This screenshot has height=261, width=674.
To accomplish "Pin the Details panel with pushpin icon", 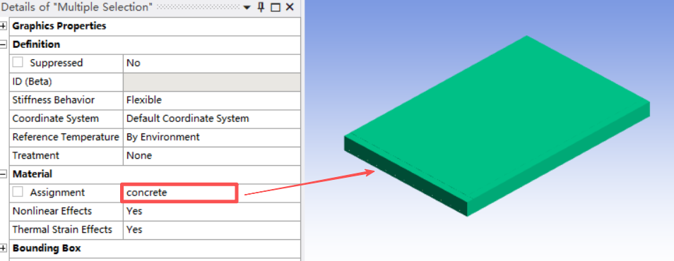I will (x=261, y=7).
